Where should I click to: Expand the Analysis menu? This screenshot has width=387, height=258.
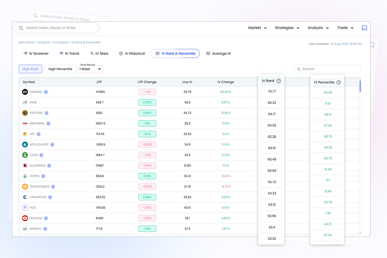pyautogui.click(x=318, y=28)
